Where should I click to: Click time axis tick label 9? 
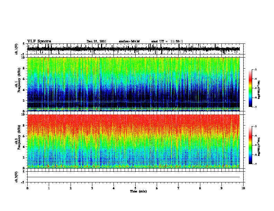[x=221, y=188]
